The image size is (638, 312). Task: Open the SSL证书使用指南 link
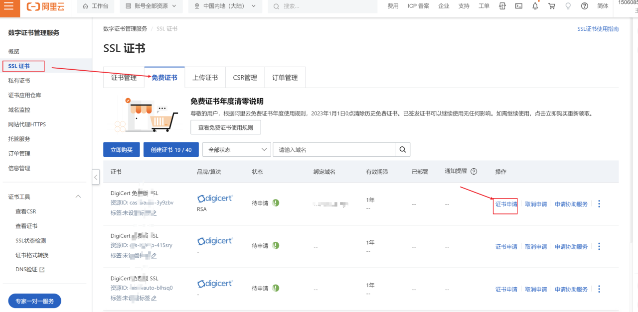point(598,29)
